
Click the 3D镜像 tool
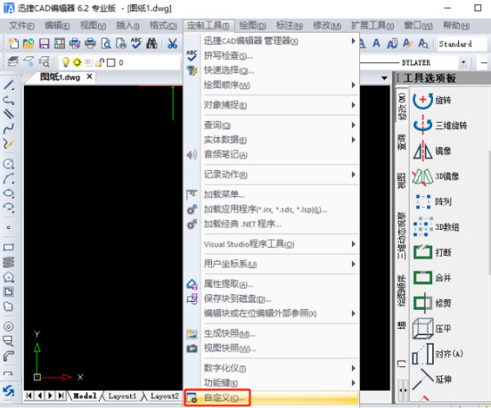[435, 177]
